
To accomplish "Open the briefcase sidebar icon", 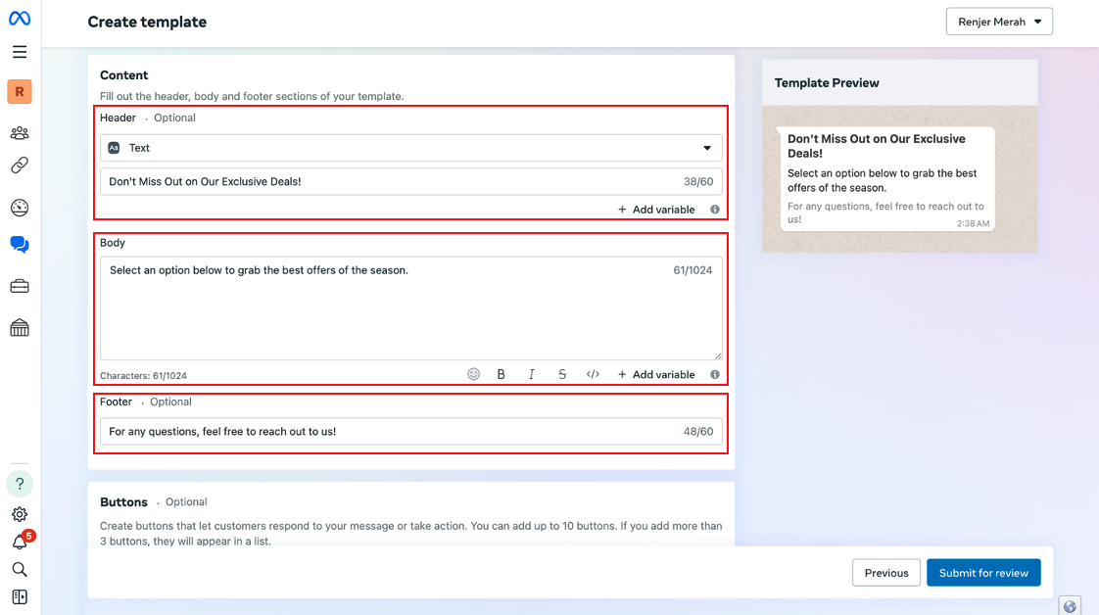I will pos(20,287).
